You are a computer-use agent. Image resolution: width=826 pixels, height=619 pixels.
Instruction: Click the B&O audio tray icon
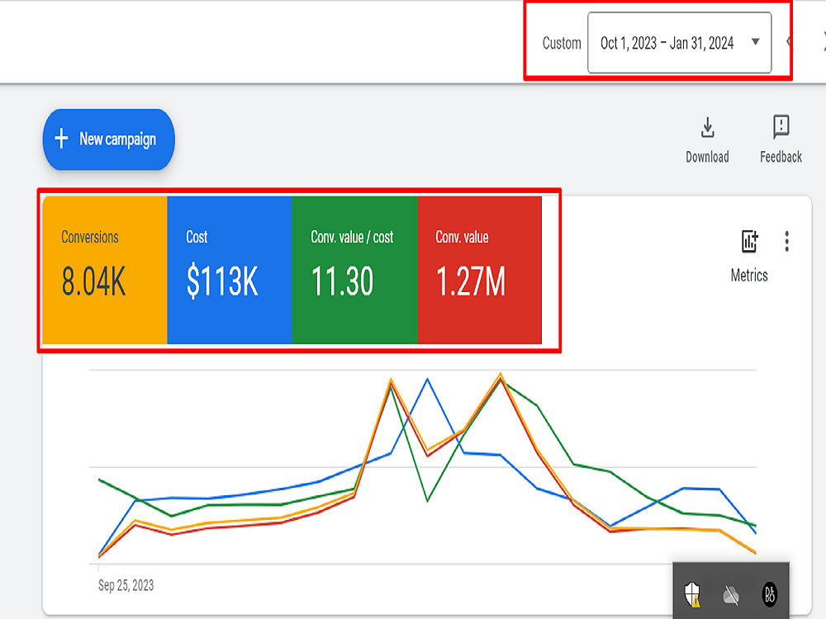[770, 594]
